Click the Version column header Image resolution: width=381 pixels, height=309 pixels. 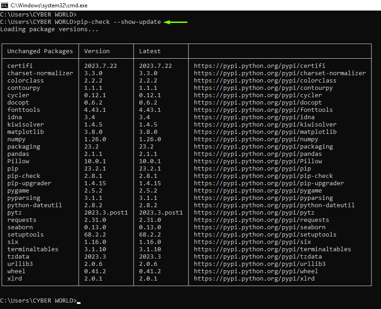click(x=97, y=51)
